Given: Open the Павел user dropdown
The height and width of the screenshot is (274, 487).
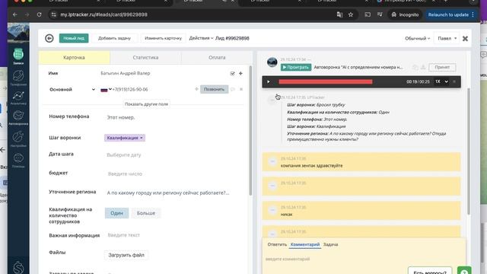Looking at the screenshot, I should [447, 39].
